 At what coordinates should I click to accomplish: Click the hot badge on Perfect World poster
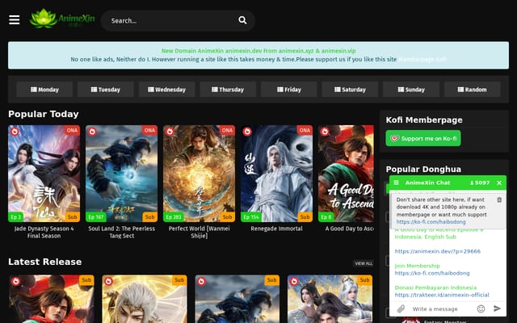click(x=170, y=132)
